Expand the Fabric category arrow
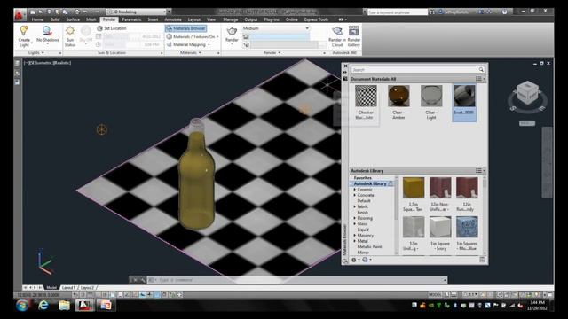The width and height of the screenshot is (568, 319). (x=355, y=206)
